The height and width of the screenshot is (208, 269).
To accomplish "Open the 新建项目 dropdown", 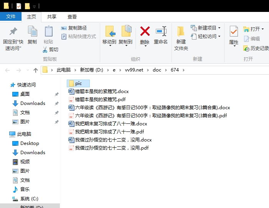I will tap(219, 28).
